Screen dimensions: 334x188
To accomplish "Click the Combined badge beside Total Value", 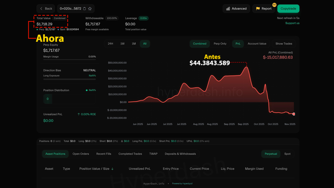I will pos(60,18).
